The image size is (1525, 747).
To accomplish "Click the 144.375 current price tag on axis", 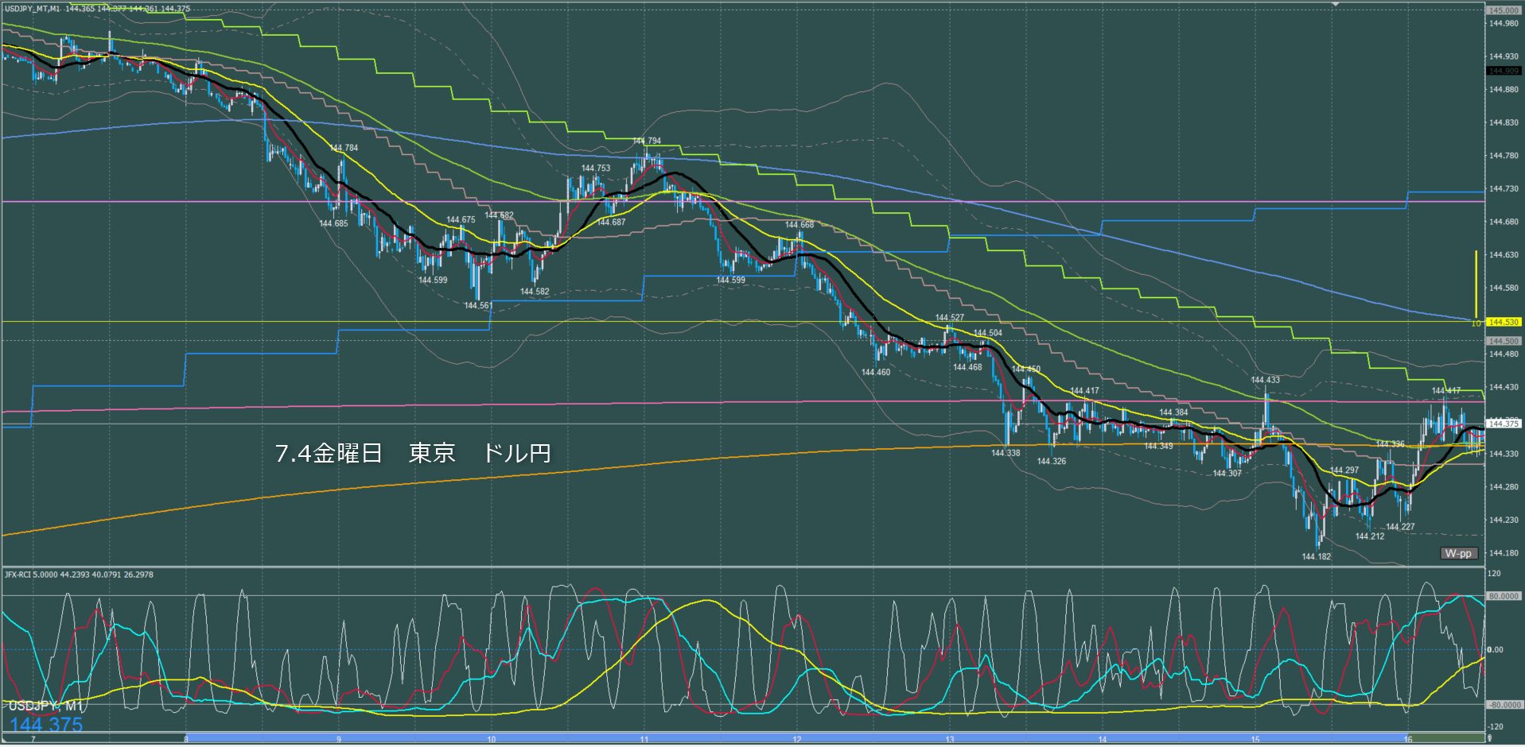I will [x=1503, y=424].
